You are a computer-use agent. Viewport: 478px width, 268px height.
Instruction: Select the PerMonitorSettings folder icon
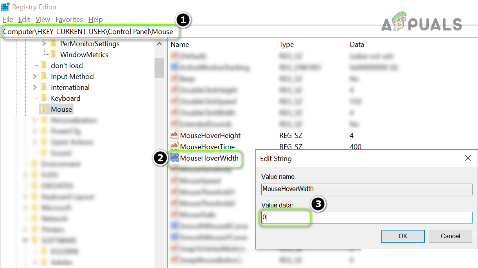[54, 43]
